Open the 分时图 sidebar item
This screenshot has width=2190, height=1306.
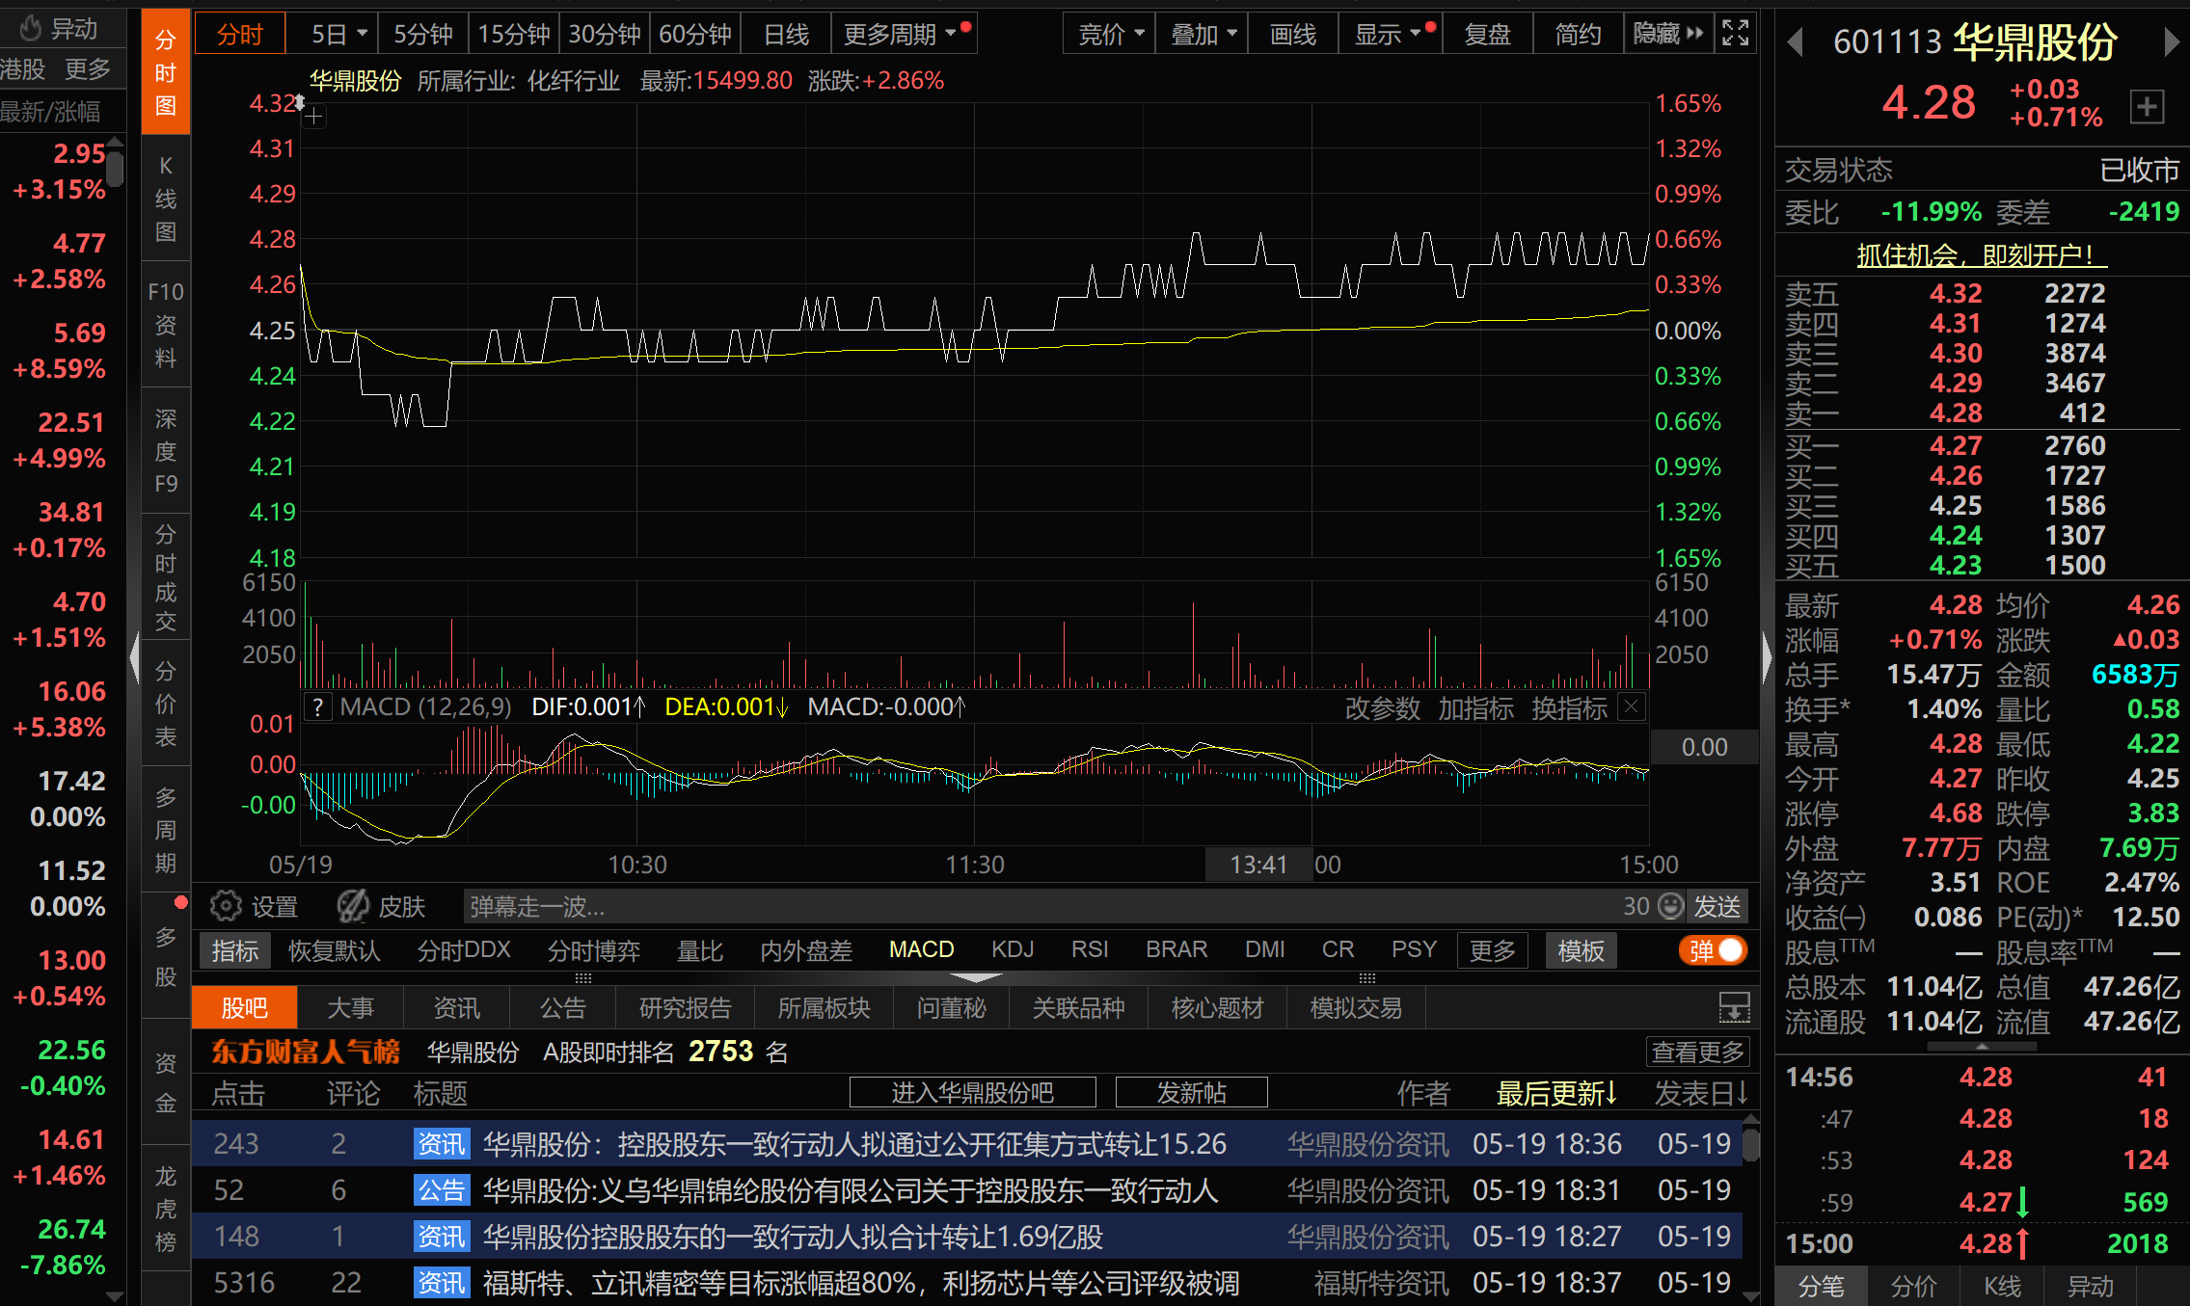[166, 72]
